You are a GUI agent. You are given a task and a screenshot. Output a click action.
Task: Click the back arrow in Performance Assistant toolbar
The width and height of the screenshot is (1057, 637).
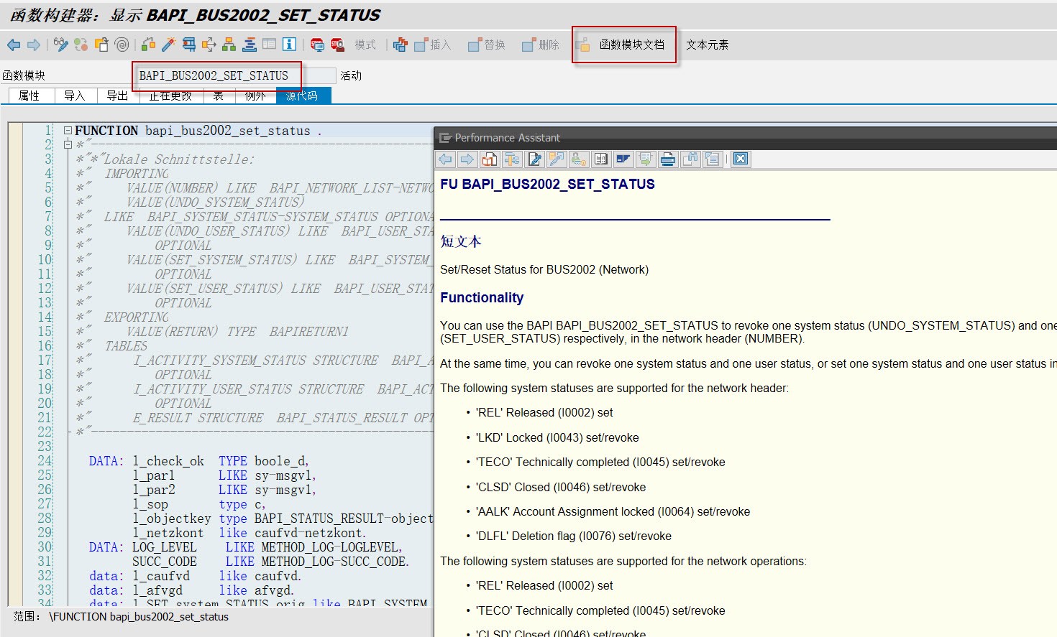(444, 159)
